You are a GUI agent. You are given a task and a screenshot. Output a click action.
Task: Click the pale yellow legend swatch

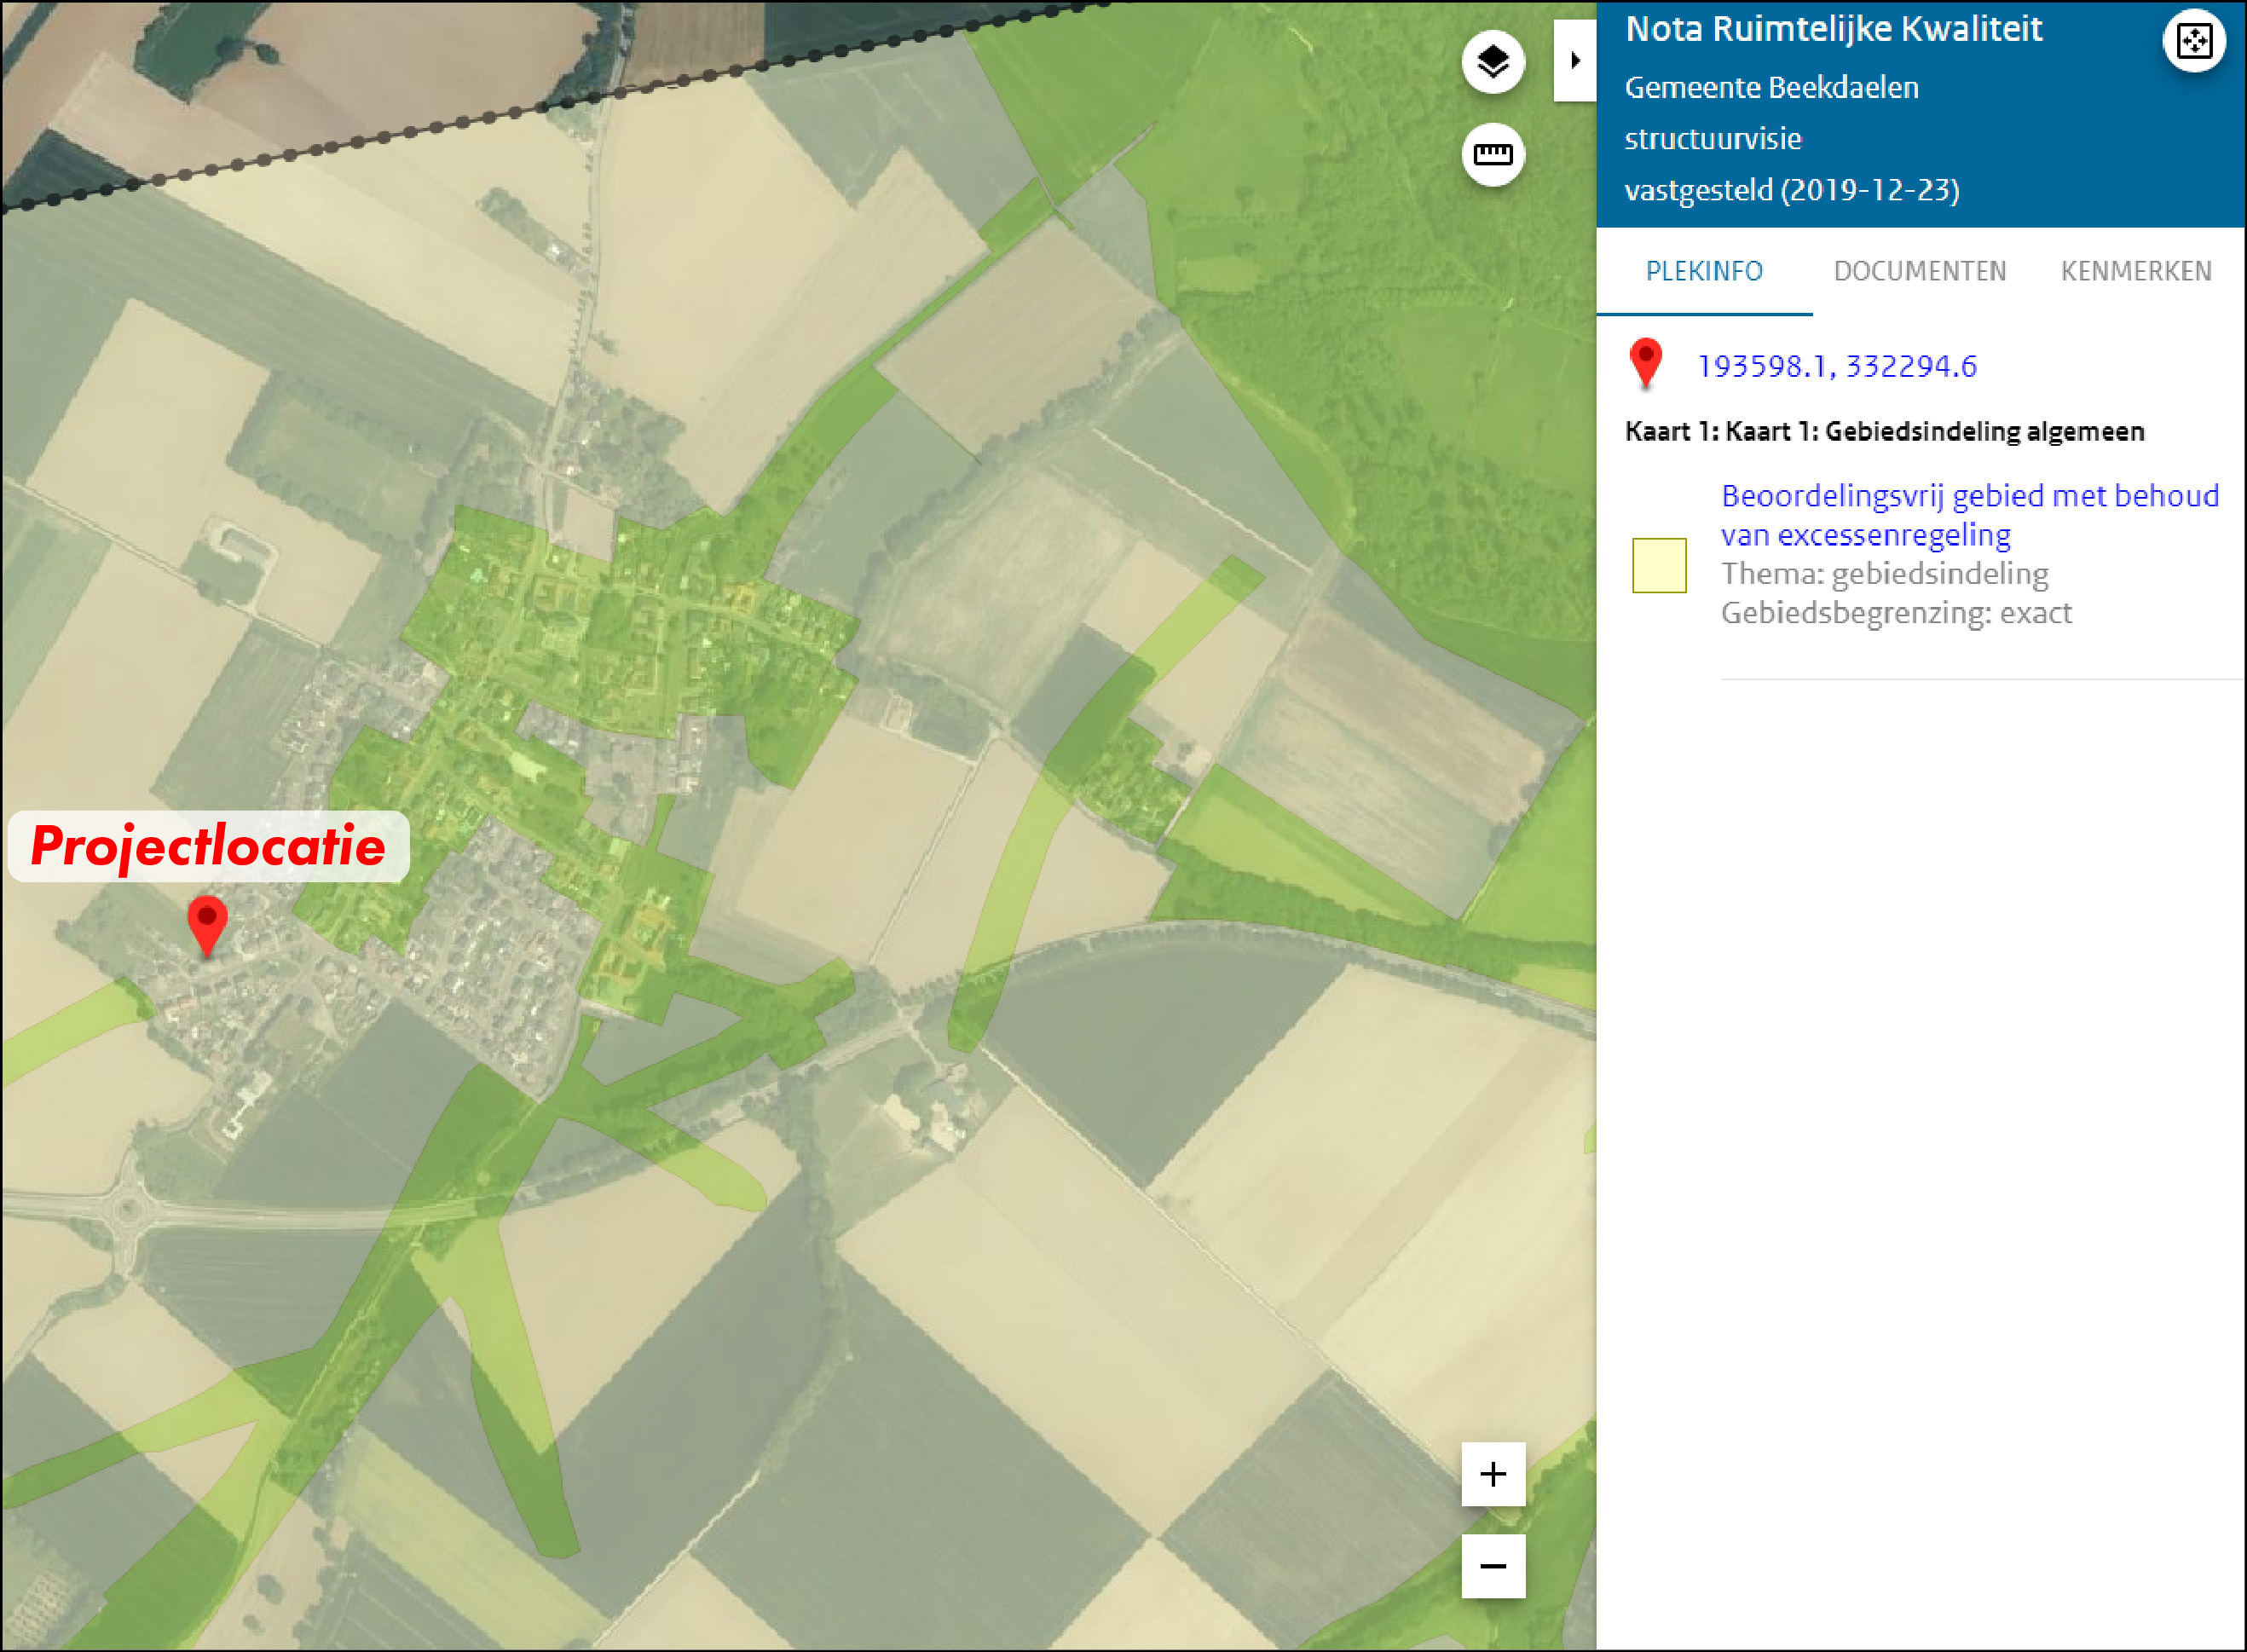[1658, 565]
